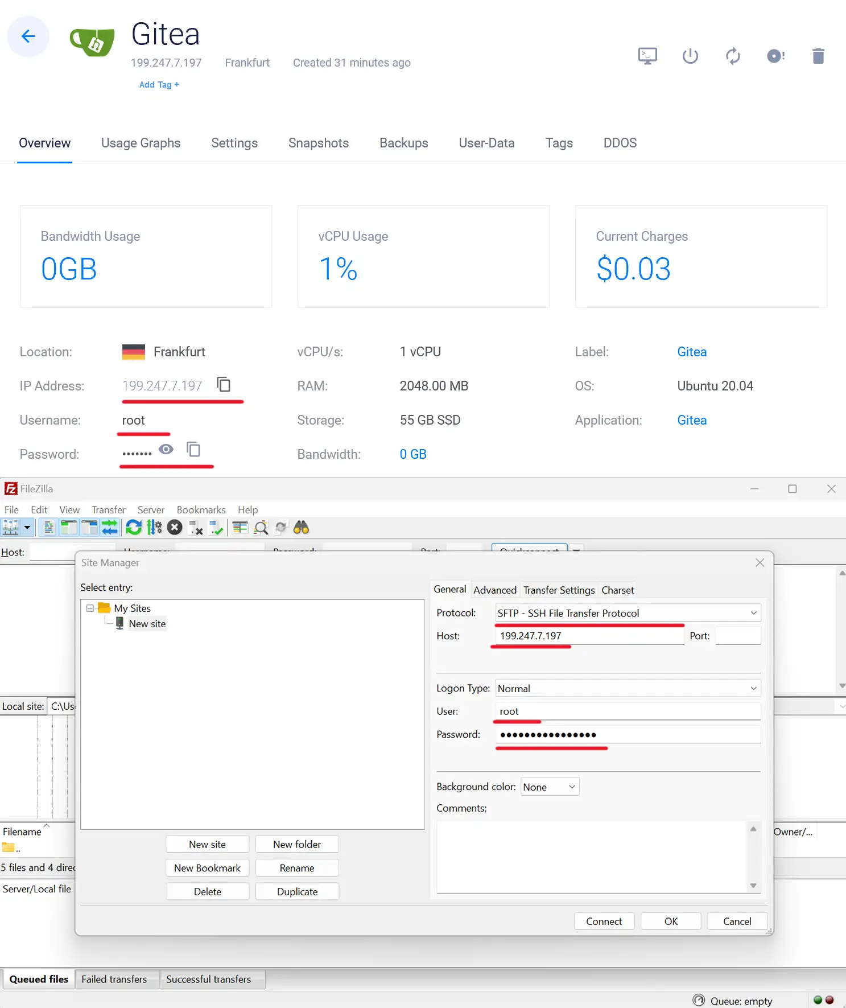Screen dimensions: 846x1008
Task: Click the Delete button in Site Manager
Action: click(x=208, y=891)
